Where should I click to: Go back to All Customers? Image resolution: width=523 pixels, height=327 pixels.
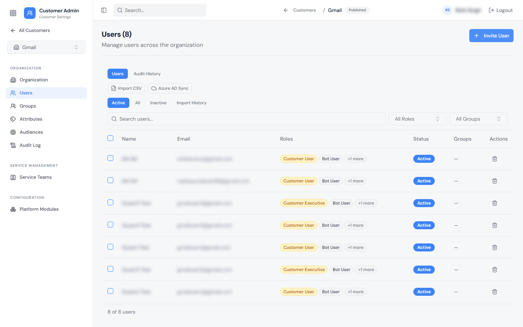pyautogui.click(x=31, y=31)
